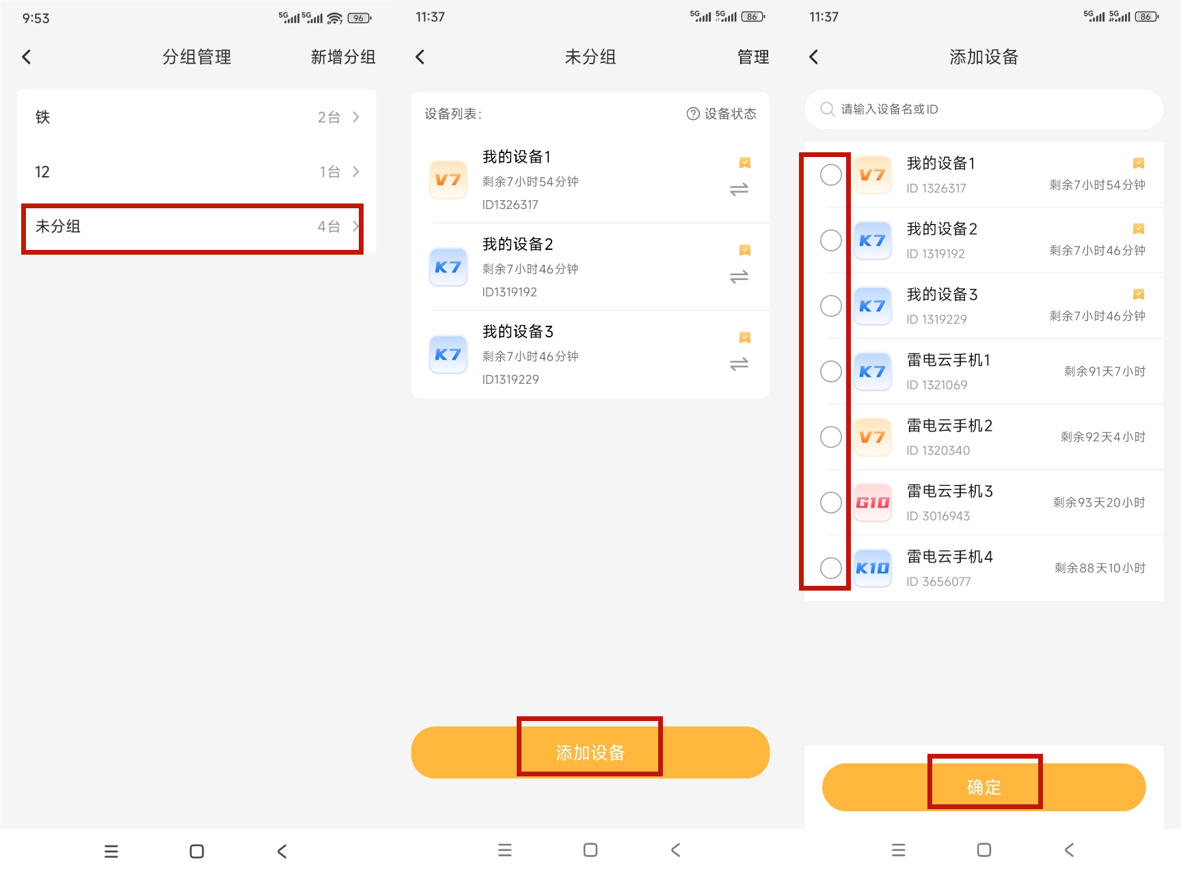Tap 管理 in the 未分组 header
This screenshot has height=874, width=1181.
click(753, 57)
